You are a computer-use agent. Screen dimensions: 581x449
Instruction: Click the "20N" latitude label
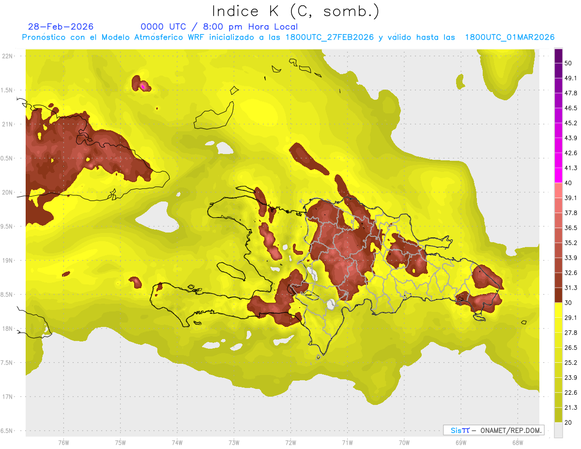point(7,192)
